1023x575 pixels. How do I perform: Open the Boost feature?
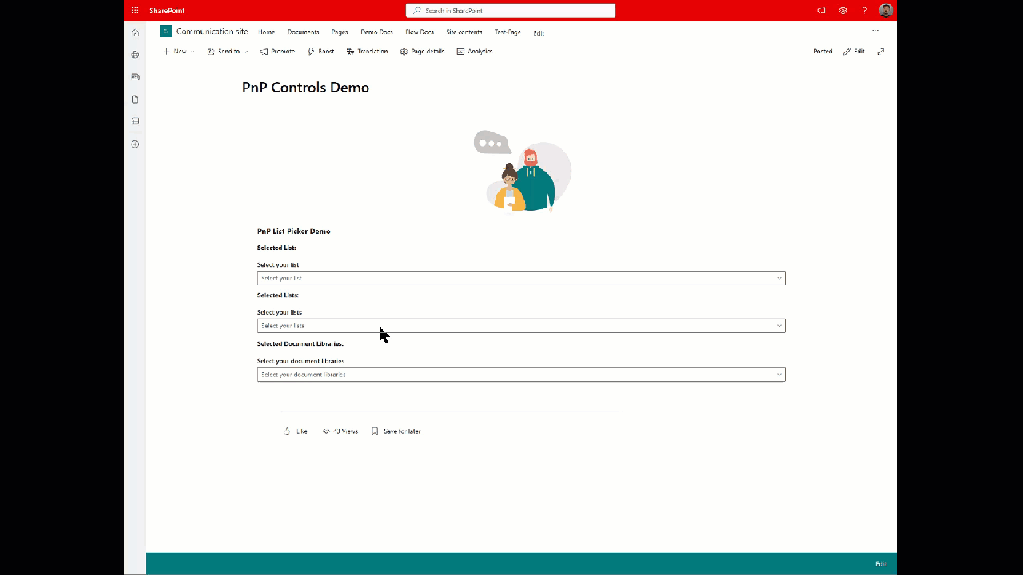[x=322, y=51]
